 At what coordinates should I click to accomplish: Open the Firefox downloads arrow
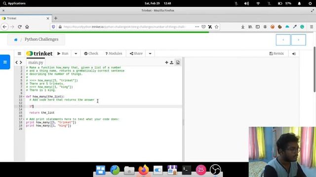pyautogui.click(x=243, y=27)
